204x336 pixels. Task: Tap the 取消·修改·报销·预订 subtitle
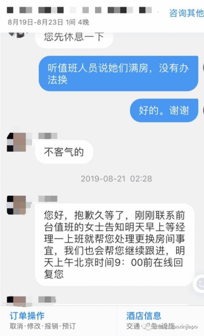pos(42,326)
